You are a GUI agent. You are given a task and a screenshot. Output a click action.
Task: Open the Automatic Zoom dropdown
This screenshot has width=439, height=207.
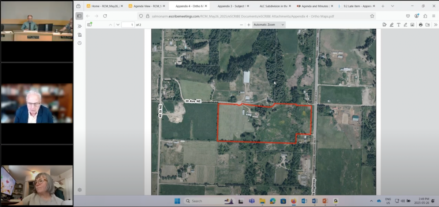pos(269,25)
